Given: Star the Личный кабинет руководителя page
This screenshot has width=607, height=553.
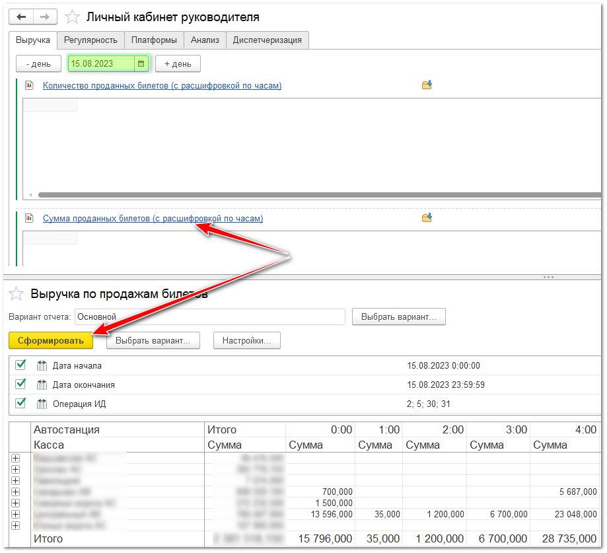Looking at the screenshot, I should pos(72,17).
